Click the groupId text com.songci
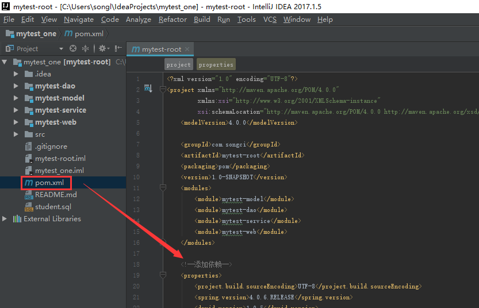Viewport: 479px width, 308px height. pos(229,144)
